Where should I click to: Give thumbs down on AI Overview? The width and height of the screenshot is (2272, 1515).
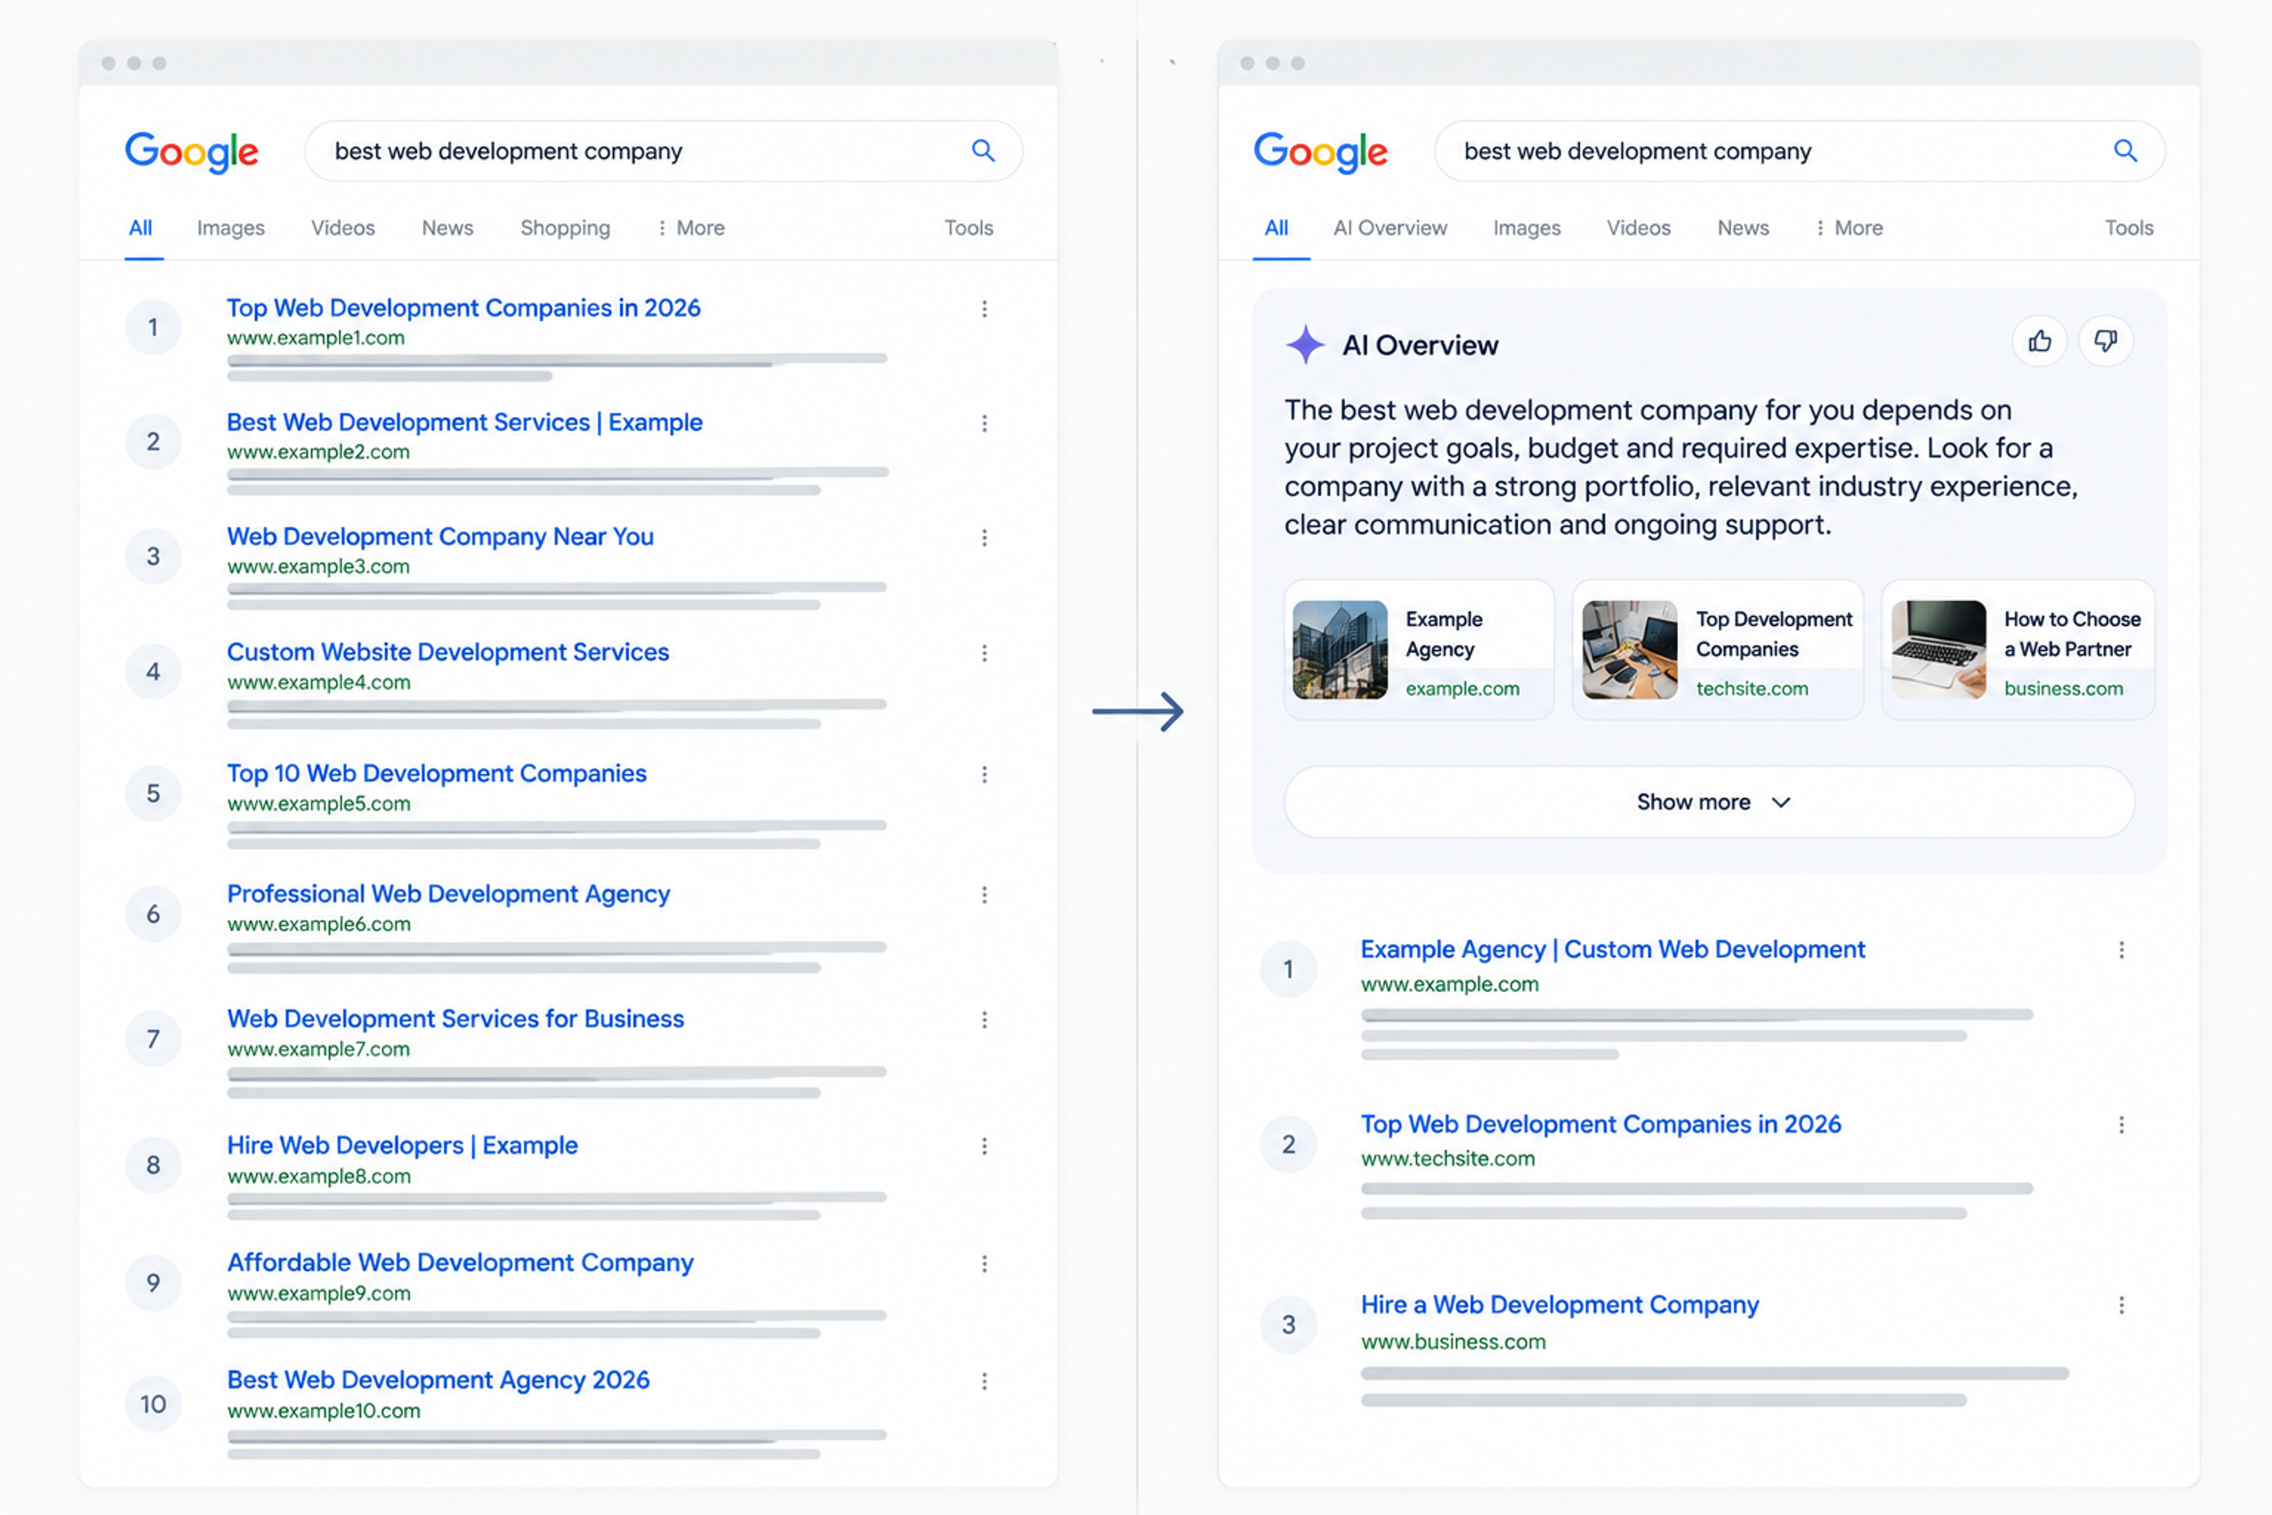[2105, 341]
